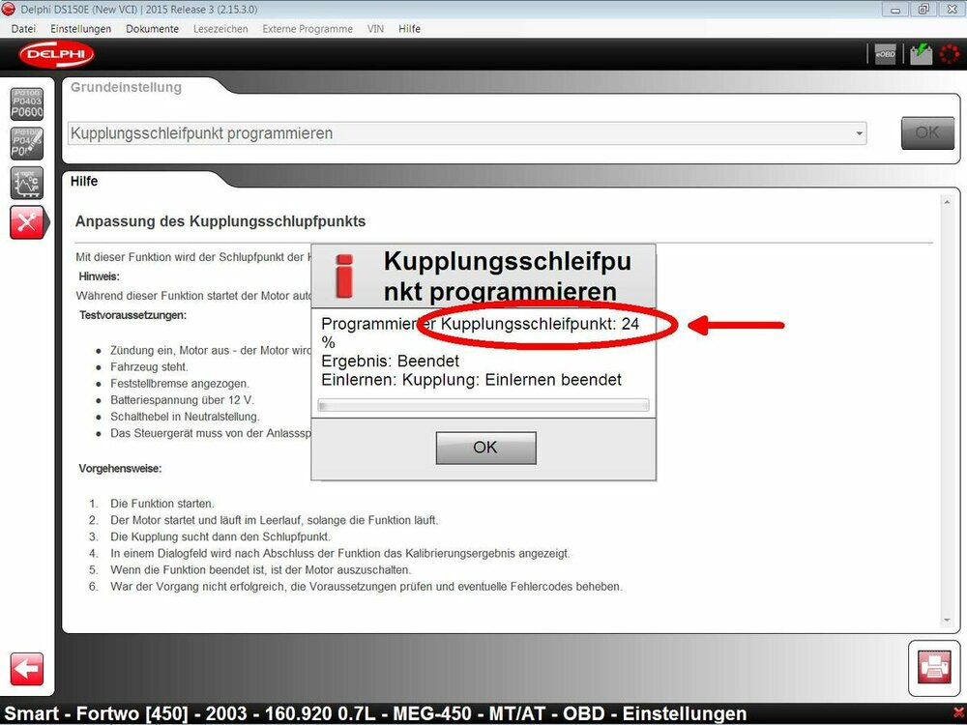Screen dimensions: 967x725
Task: Click the red back arrow
Action: point(26,669)
